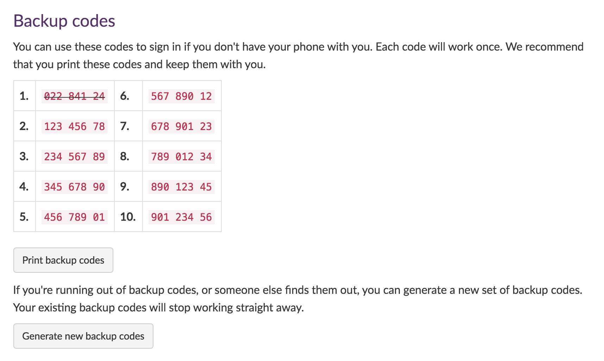The image size is (604, 361).
Task: Select backup code 567 890 12
Action: pos(182,96)
